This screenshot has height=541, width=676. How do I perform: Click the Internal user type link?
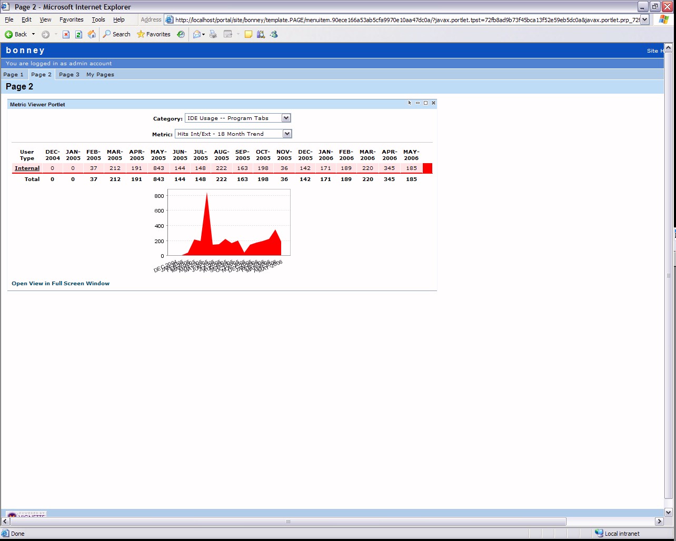[x=27, y=168]
